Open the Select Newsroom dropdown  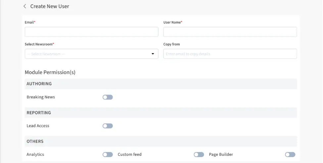click(x=91, y=54)
